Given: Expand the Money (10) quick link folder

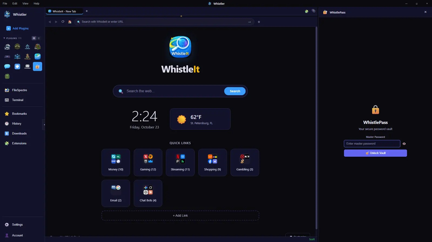Looking at the screenshot, I should (116, 163).
